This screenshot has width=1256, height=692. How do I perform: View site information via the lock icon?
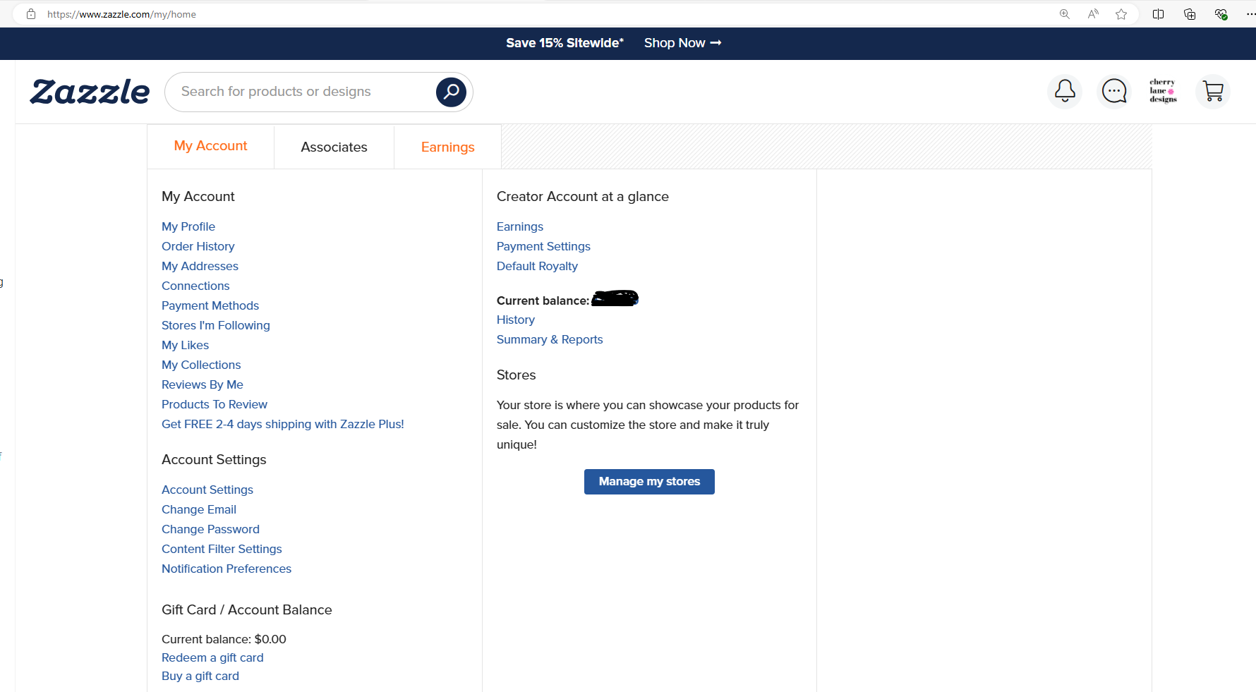pyautogui.click(x=31, y=14)
